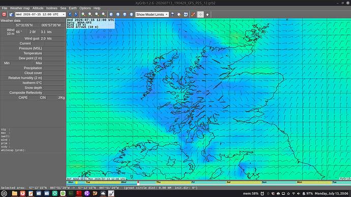Image resolution: width=351 pixels, height=197 pixels.
Task: Go to next forecast time step arrow
Action: 76,14
